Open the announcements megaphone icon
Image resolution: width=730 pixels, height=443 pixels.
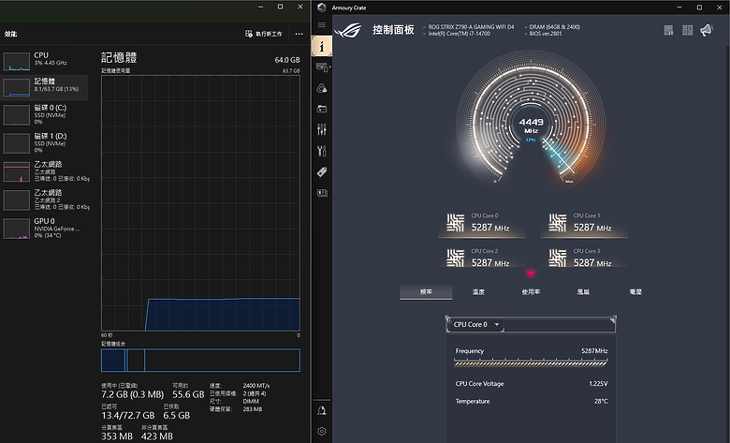[x=707, y=30]
